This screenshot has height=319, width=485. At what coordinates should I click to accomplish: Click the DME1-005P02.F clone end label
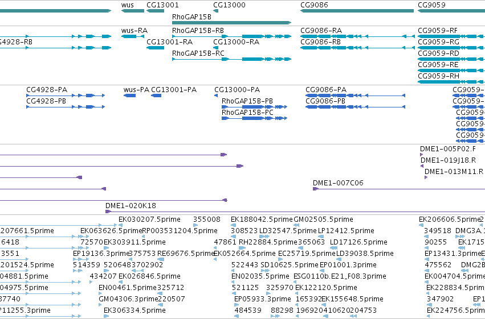tap(448, 149)
